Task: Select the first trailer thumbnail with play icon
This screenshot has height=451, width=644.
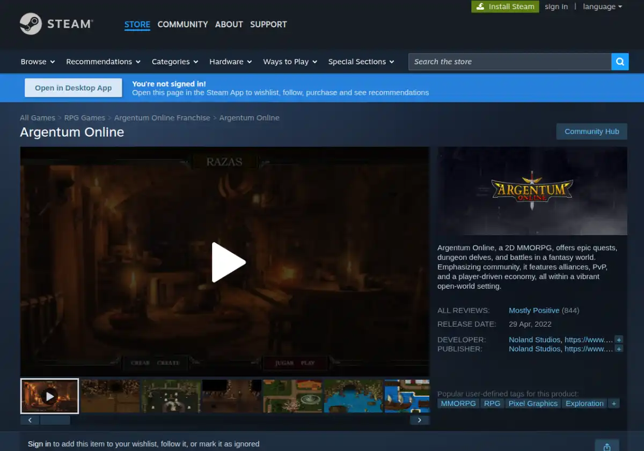Action: (49, 396)
